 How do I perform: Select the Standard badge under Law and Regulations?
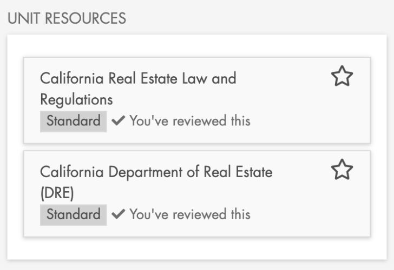pyautogui.click(x=74, y=121)
